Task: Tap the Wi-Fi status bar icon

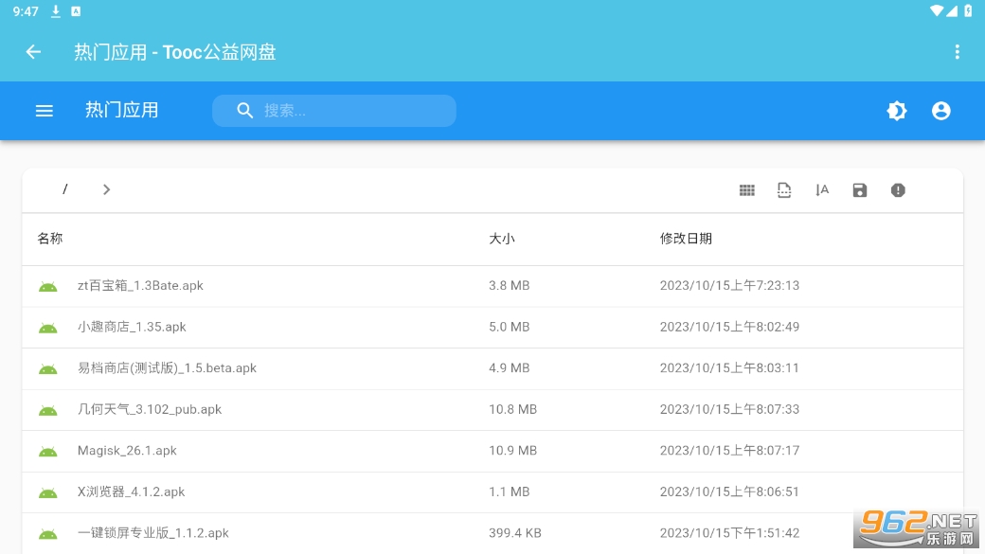Action: [x=937, y=10]
